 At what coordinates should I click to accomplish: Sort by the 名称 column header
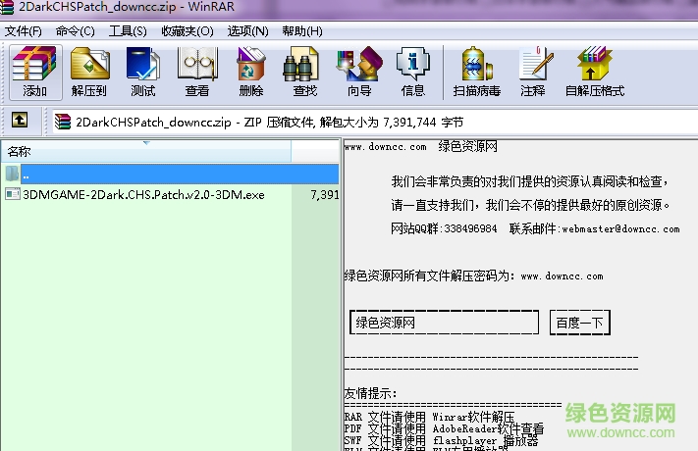tap(146, 151)
